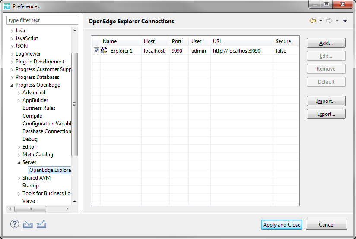Click the Preferences window title icon
The image size is (356, 239).
pos(7,6)
